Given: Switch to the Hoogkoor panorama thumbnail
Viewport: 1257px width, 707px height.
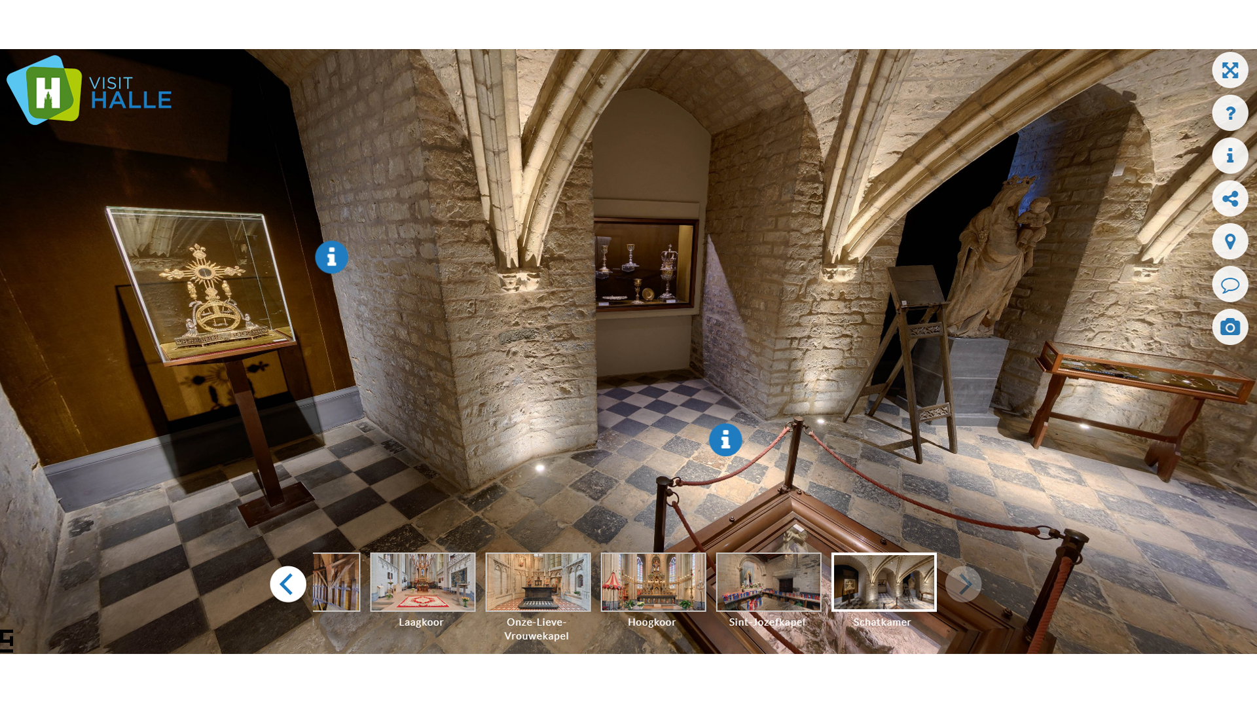Looking at the screenshot, I should coord(653,582).
